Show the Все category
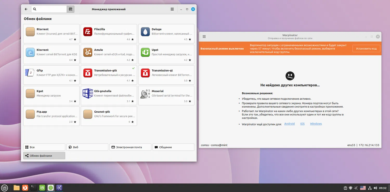The width and height of the screenshot is (390, 192). [44, 147]
